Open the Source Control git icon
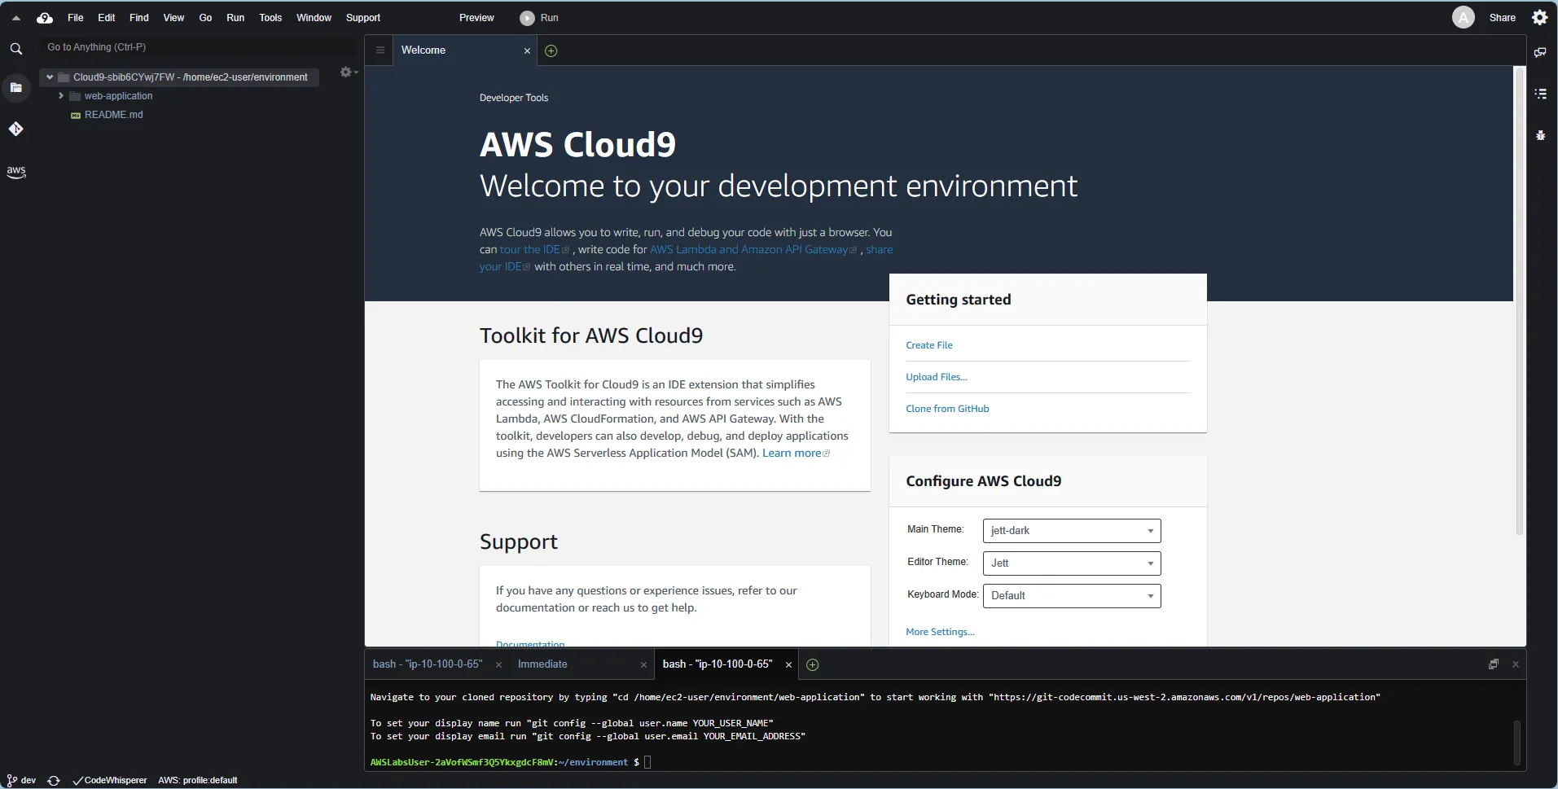1558x789 pixels. tap(15, 129)
